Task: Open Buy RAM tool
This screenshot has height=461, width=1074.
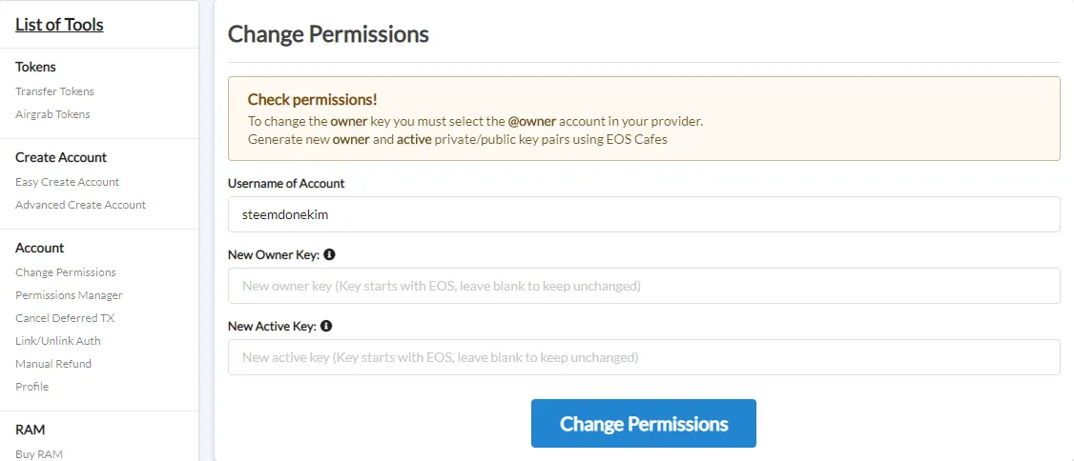Action: click(x=39, y=454)
